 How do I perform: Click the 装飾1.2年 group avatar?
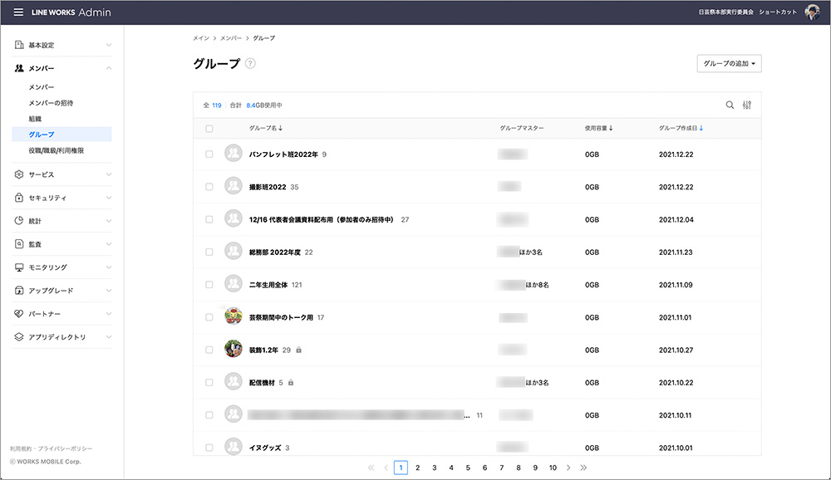pyautogui.click(x=234, y=350)
